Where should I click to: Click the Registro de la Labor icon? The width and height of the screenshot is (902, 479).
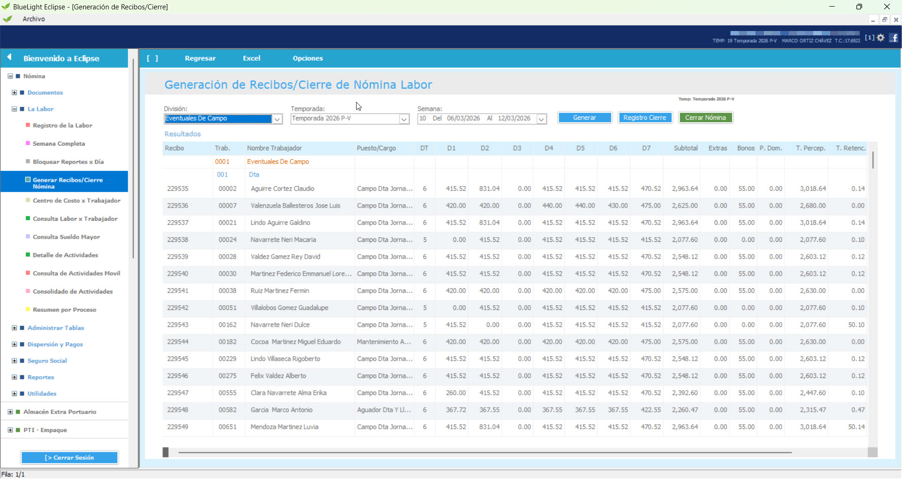pos(28,125)
